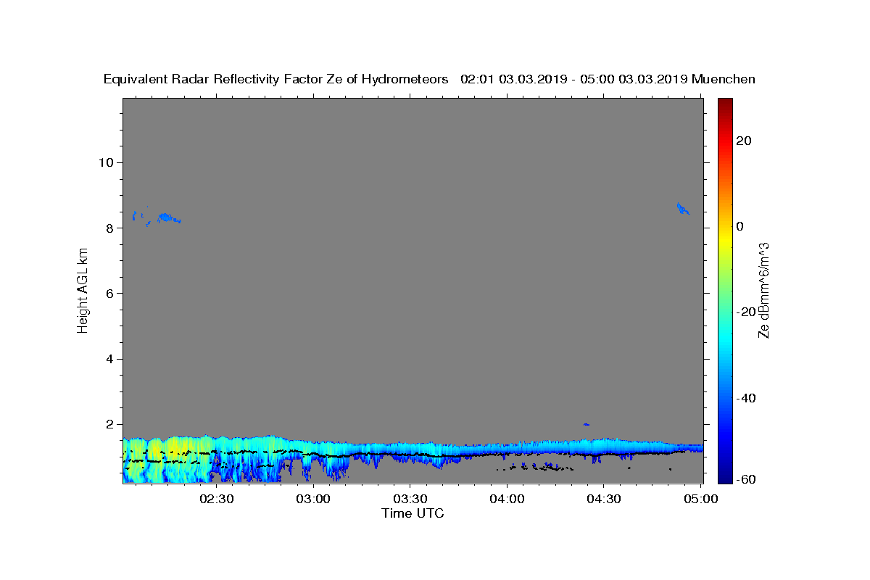Click the 03:00 time tick label

pos(314,499)
